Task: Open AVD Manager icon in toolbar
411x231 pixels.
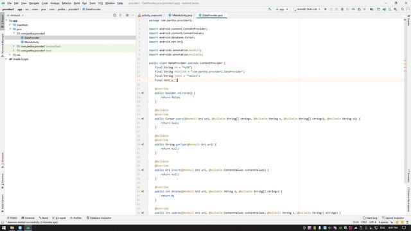Action: 390,9
